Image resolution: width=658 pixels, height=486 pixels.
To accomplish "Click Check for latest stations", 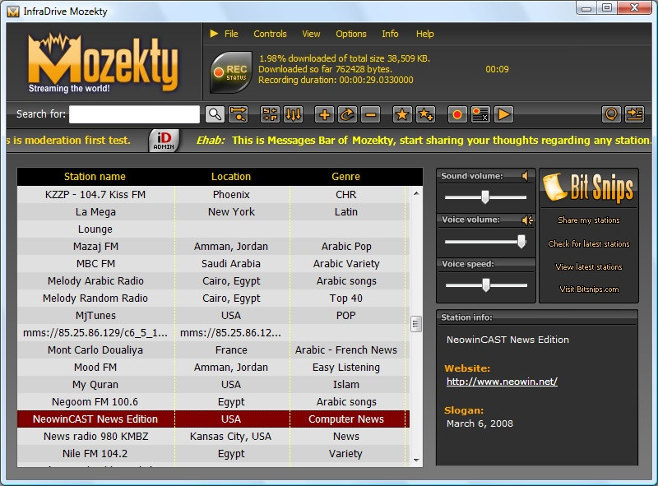I will coord(589,244).
